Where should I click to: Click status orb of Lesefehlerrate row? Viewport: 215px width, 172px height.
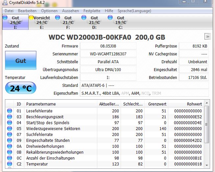(x=10, y=111)
